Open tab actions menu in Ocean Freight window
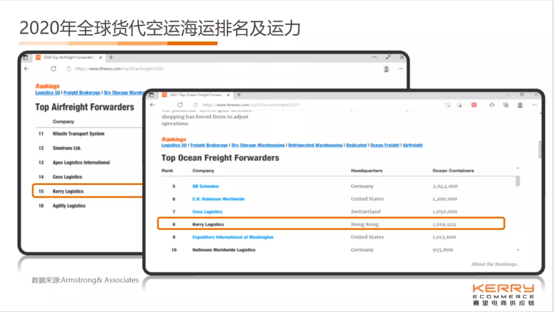Viewport: 554px width, 312px height. click(x=151, y=95)
